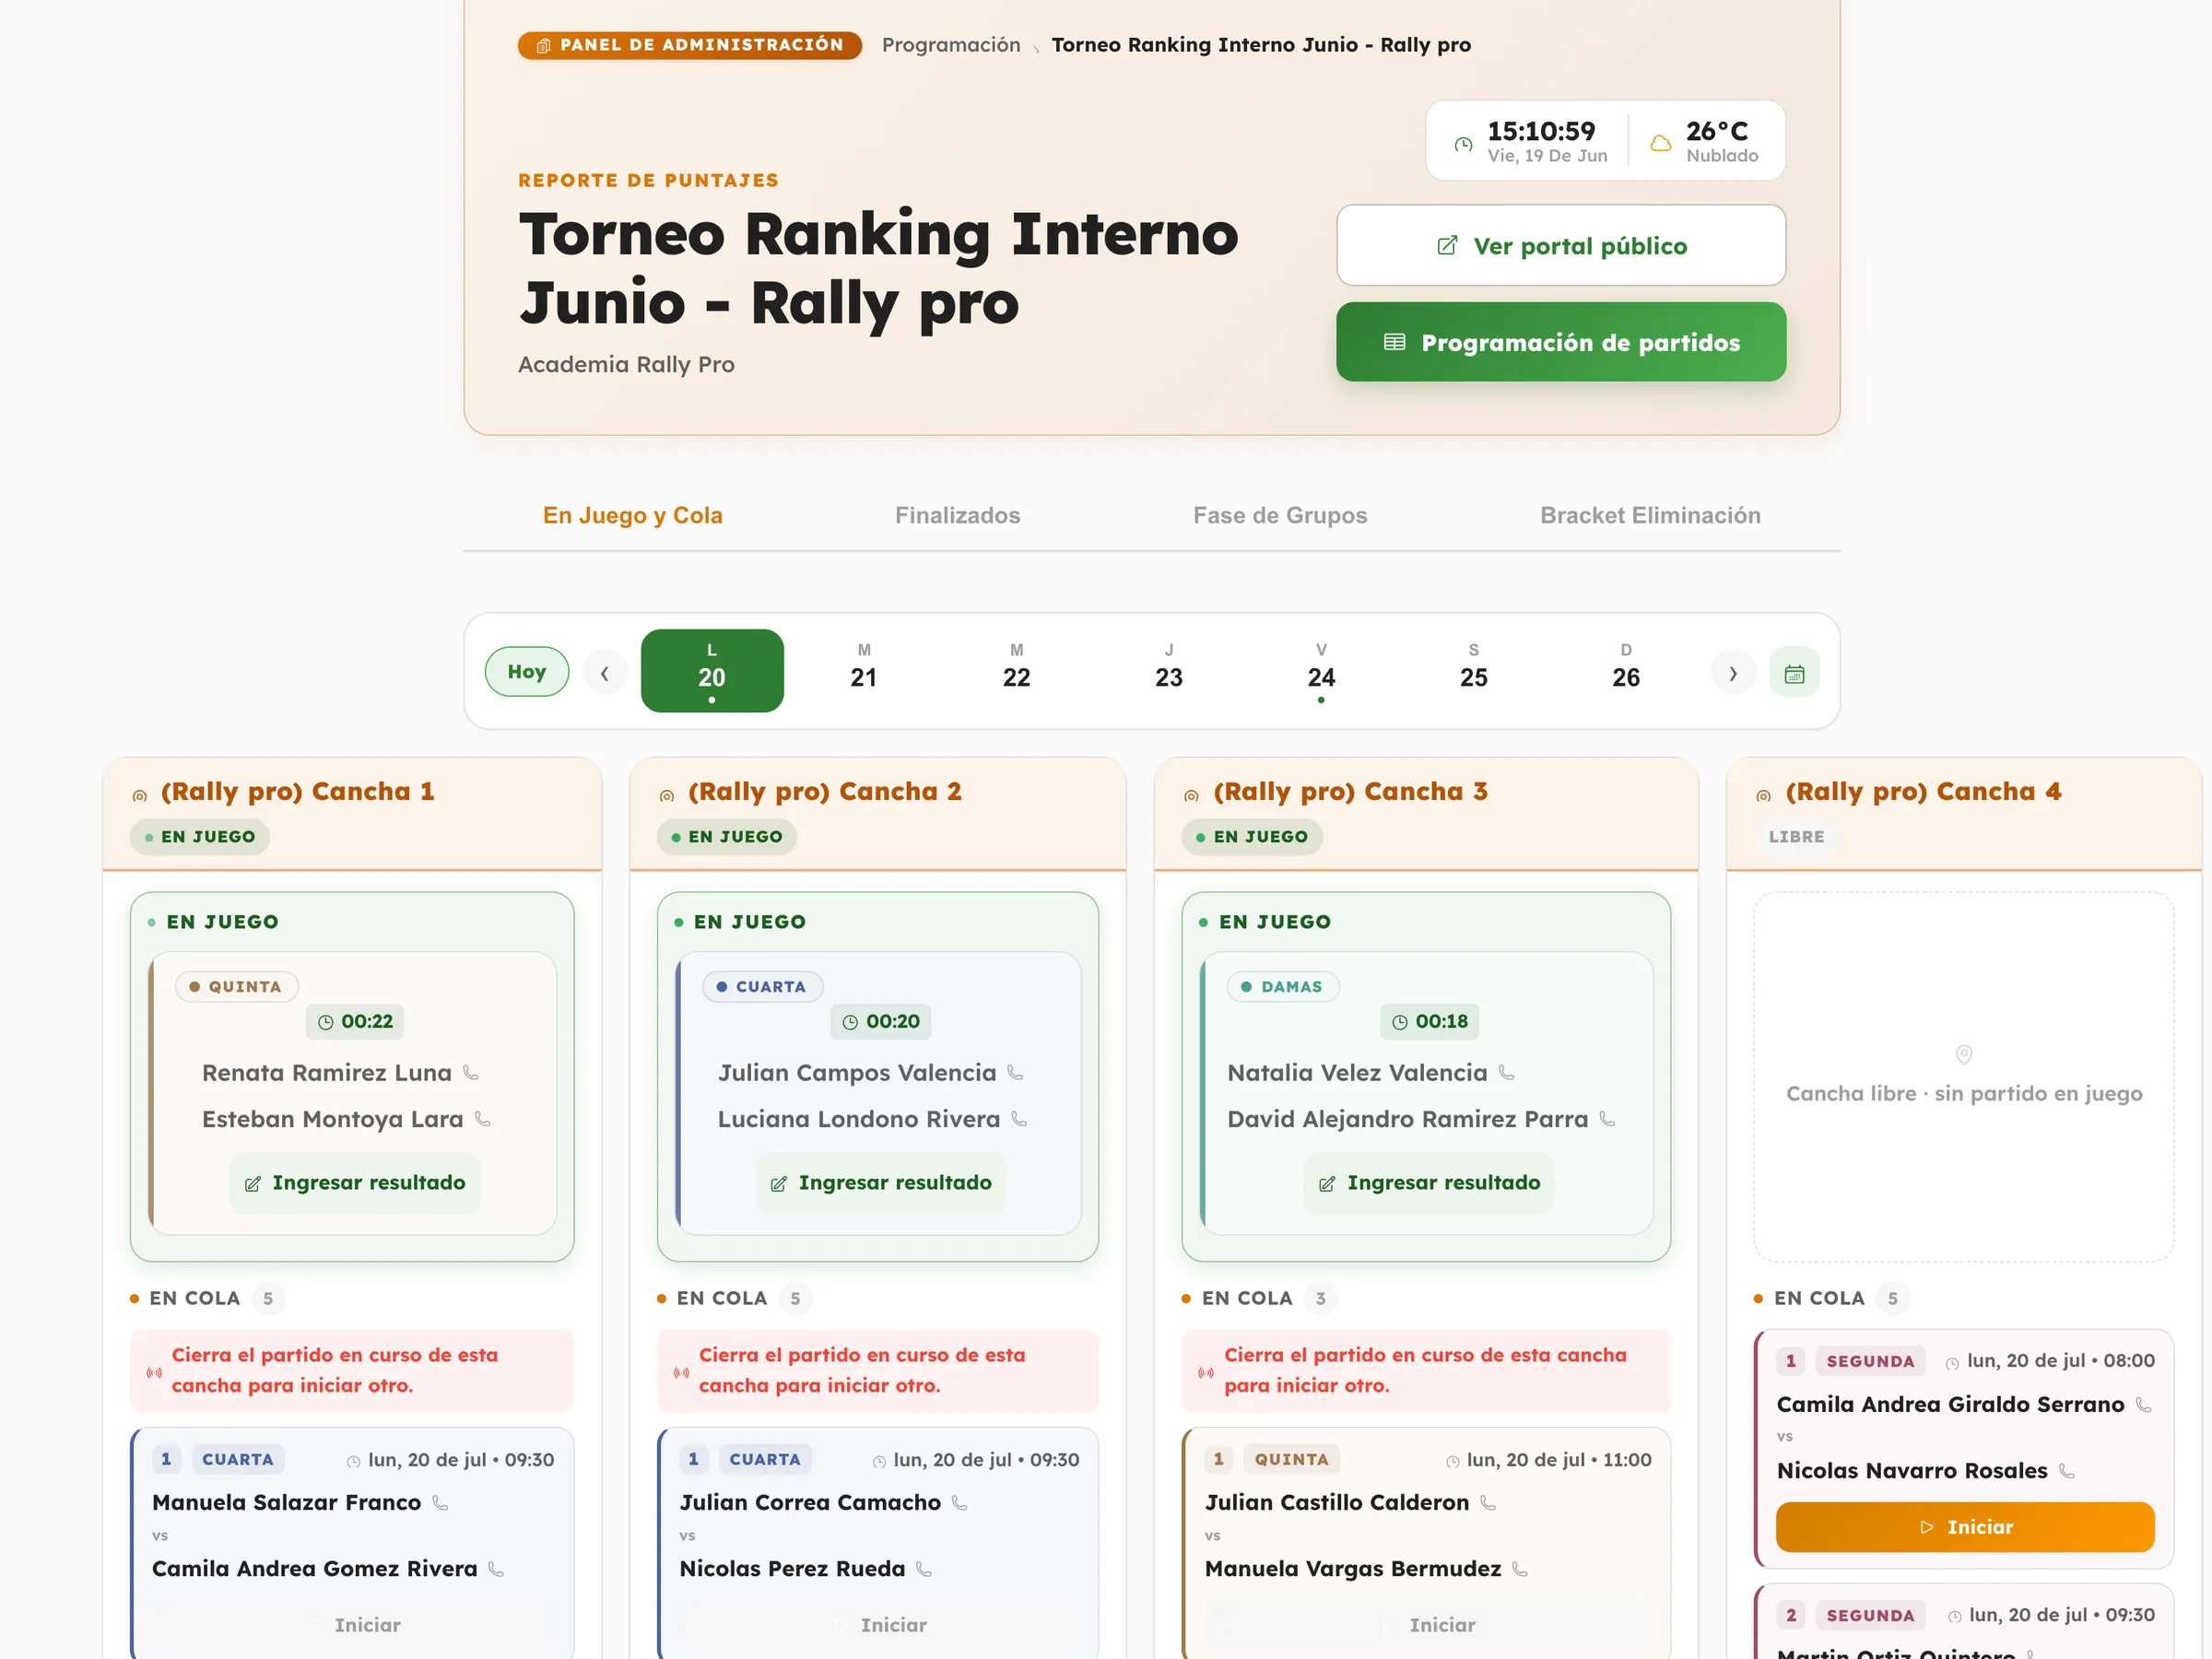Open the calendar date picker icon
This screenshot has height=1659, width=2212.
[x=1794, y=672]
